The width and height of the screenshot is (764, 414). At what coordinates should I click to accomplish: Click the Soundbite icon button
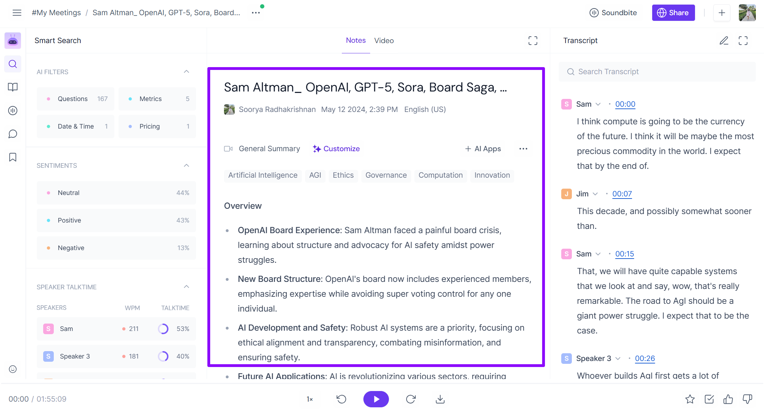point(613,13)
